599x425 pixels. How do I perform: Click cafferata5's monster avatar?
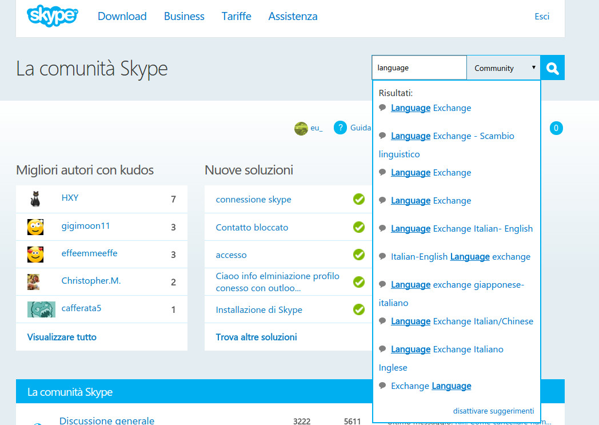[41, 309]
